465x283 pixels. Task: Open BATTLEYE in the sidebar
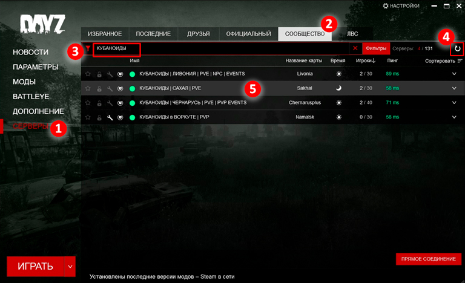click(x=31, y=97)
